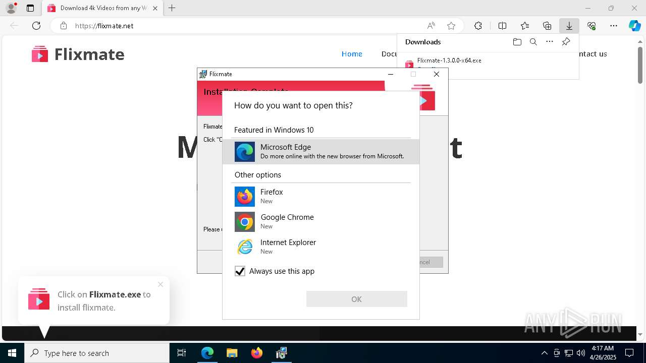Launch Firefox from taskbar
The width and height of the screenshot is (646, 363).
(256, 353)
